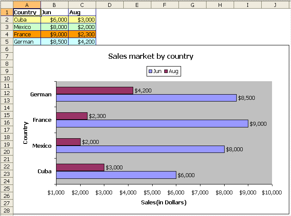
Task: Select cell with $2,000 in Aug column
Action: (82, 27)
